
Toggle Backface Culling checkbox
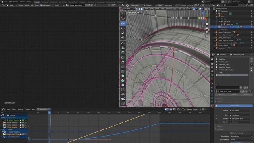(x=231, y=133)
